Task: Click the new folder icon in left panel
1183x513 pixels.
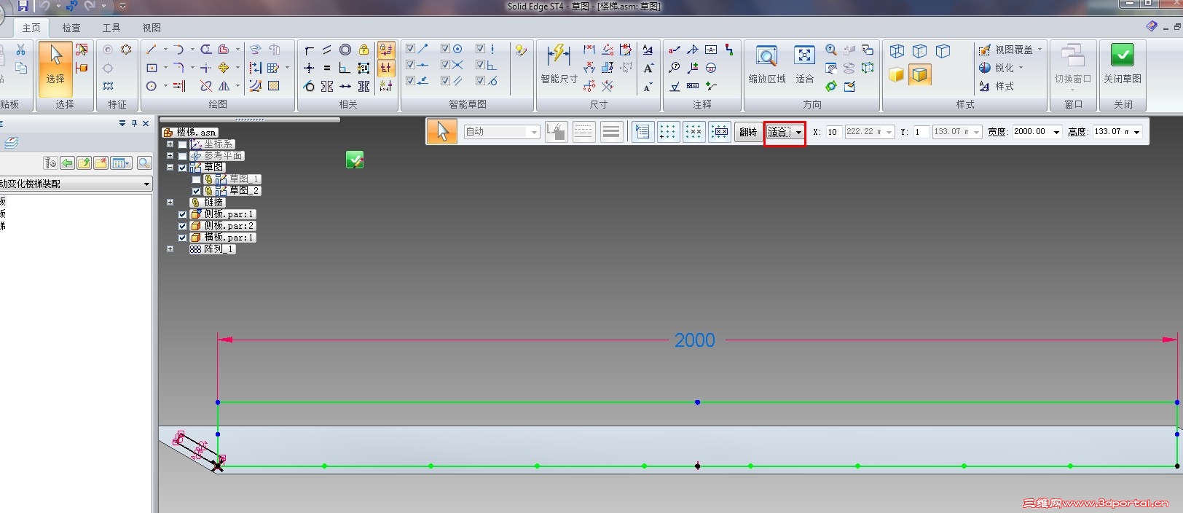Action: coord(101,163)
